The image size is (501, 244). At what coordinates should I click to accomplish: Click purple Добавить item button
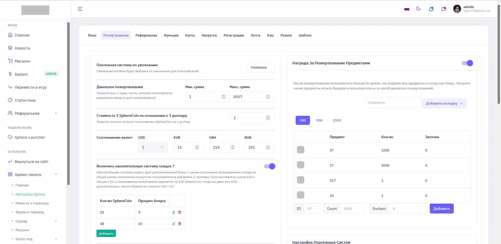point(442,209)
